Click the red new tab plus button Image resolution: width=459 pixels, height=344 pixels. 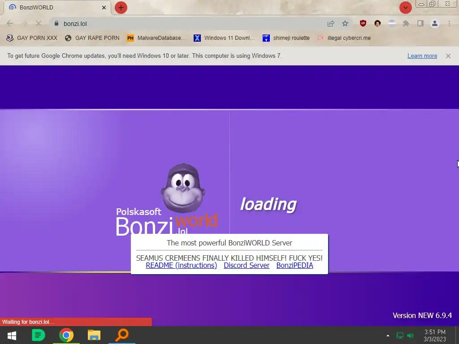point(121,8)
